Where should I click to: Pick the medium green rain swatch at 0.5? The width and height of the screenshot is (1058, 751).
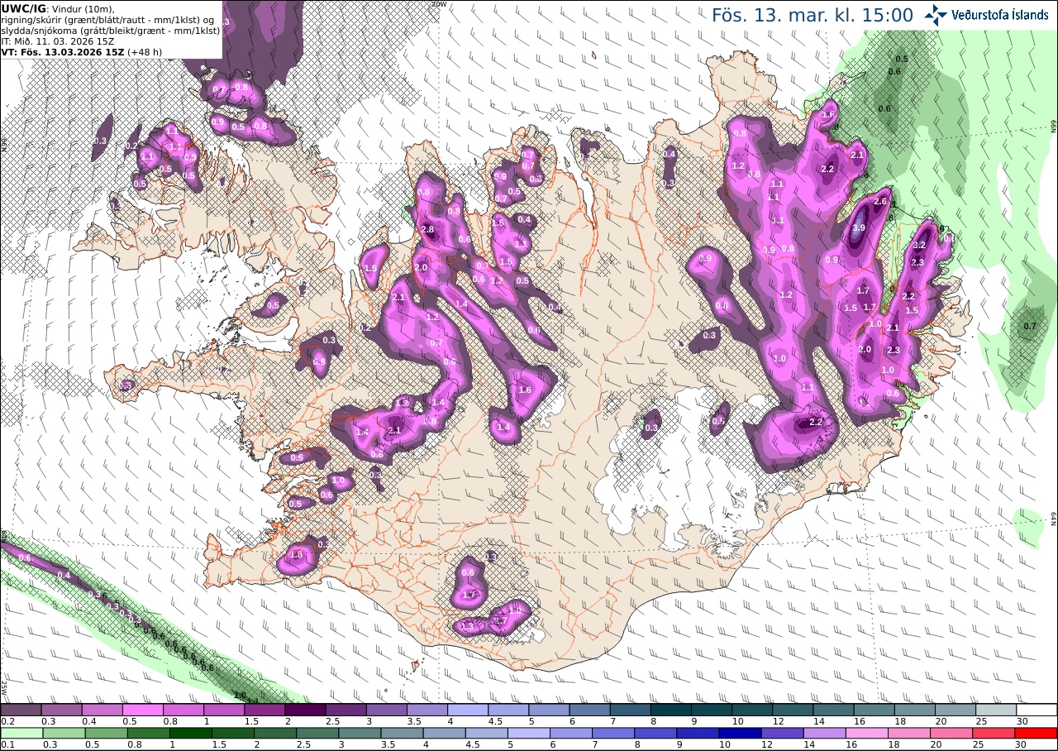pos(105,733)
